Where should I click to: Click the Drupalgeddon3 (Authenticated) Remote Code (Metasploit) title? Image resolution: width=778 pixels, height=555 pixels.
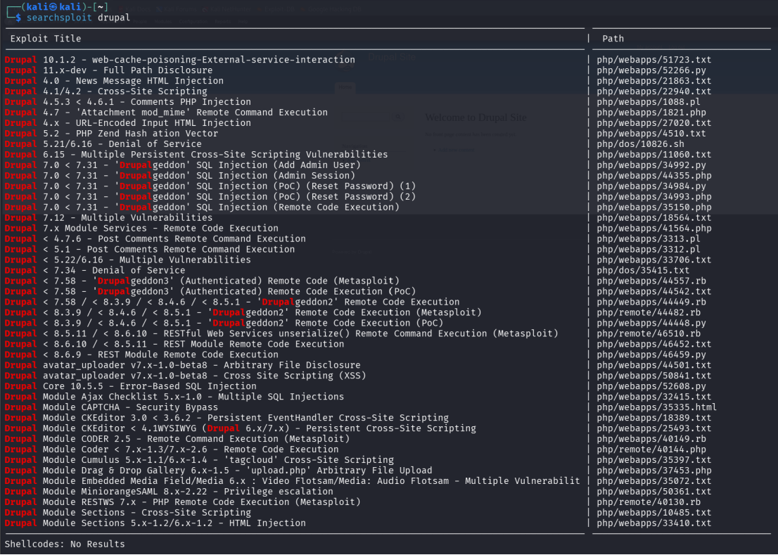pos(202,281)
